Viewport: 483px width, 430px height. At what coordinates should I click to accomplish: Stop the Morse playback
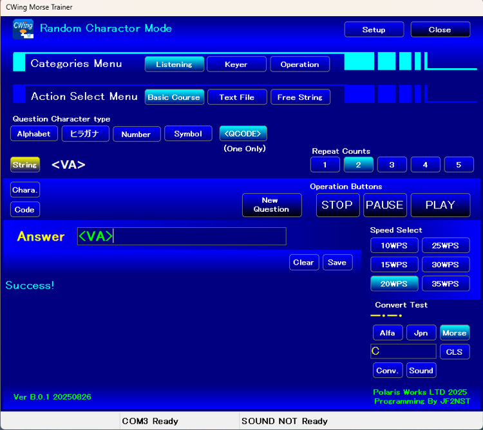coord(337,205)
